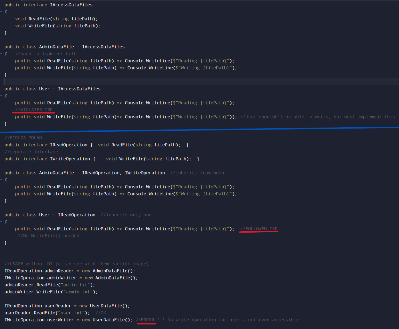Image resolution: width=399 pixels, height=329 pixels.
Task: Click the //USAGE without DI comment
Action: pos(76,264)
